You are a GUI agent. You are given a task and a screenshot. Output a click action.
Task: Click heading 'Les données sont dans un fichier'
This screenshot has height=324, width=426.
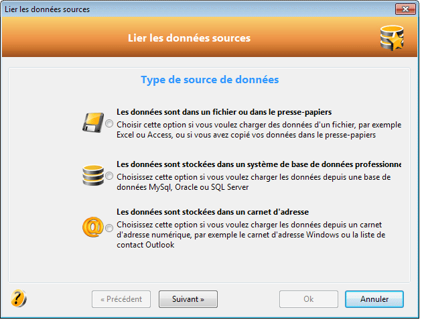pyautogui.click(x=224, y=112)
